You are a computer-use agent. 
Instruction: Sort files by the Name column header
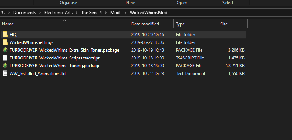(64, 24)
